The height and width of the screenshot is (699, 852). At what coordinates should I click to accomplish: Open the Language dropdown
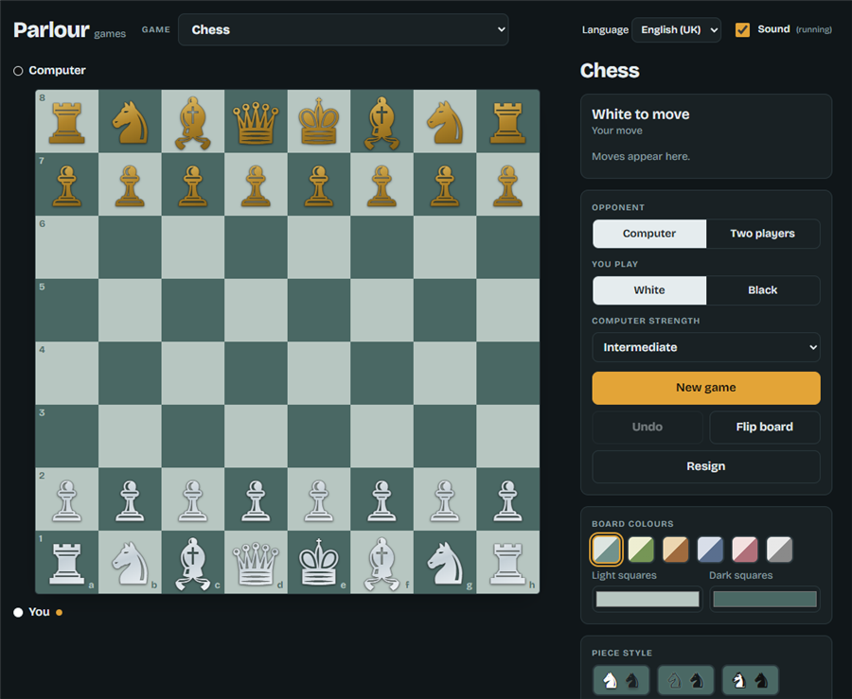tap(676, 30)
